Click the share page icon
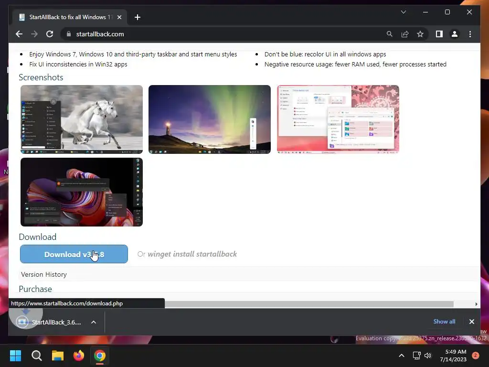Screen dimensions: 489x367 (405, 34)
